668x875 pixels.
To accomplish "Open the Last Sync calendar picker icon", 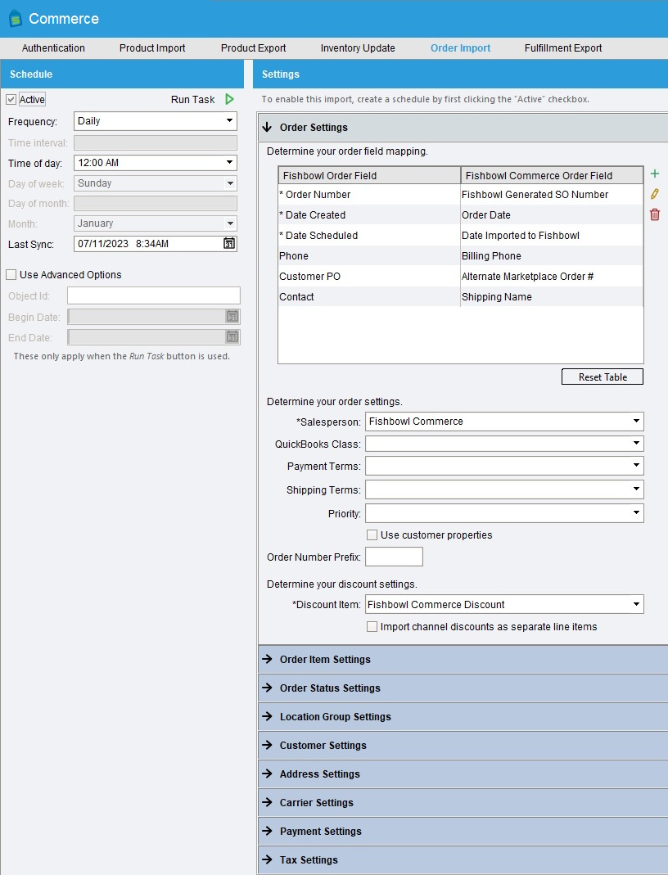I will pos(229,243).
